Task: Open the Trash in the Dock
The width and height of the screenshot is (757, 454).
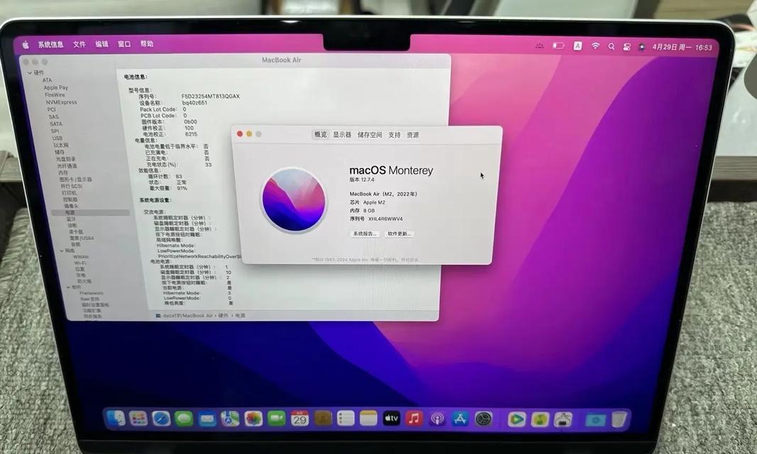Action: click(619, 419)
